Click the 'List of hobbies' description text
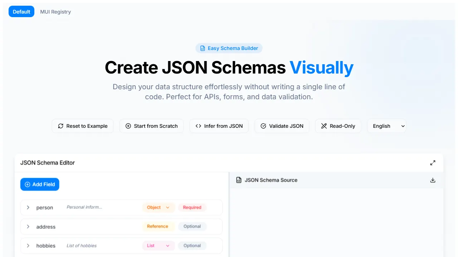This screenshot has height=257, width=458. [82, 246]
